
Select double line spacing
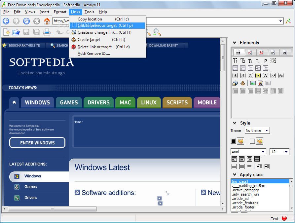(249, 167)
